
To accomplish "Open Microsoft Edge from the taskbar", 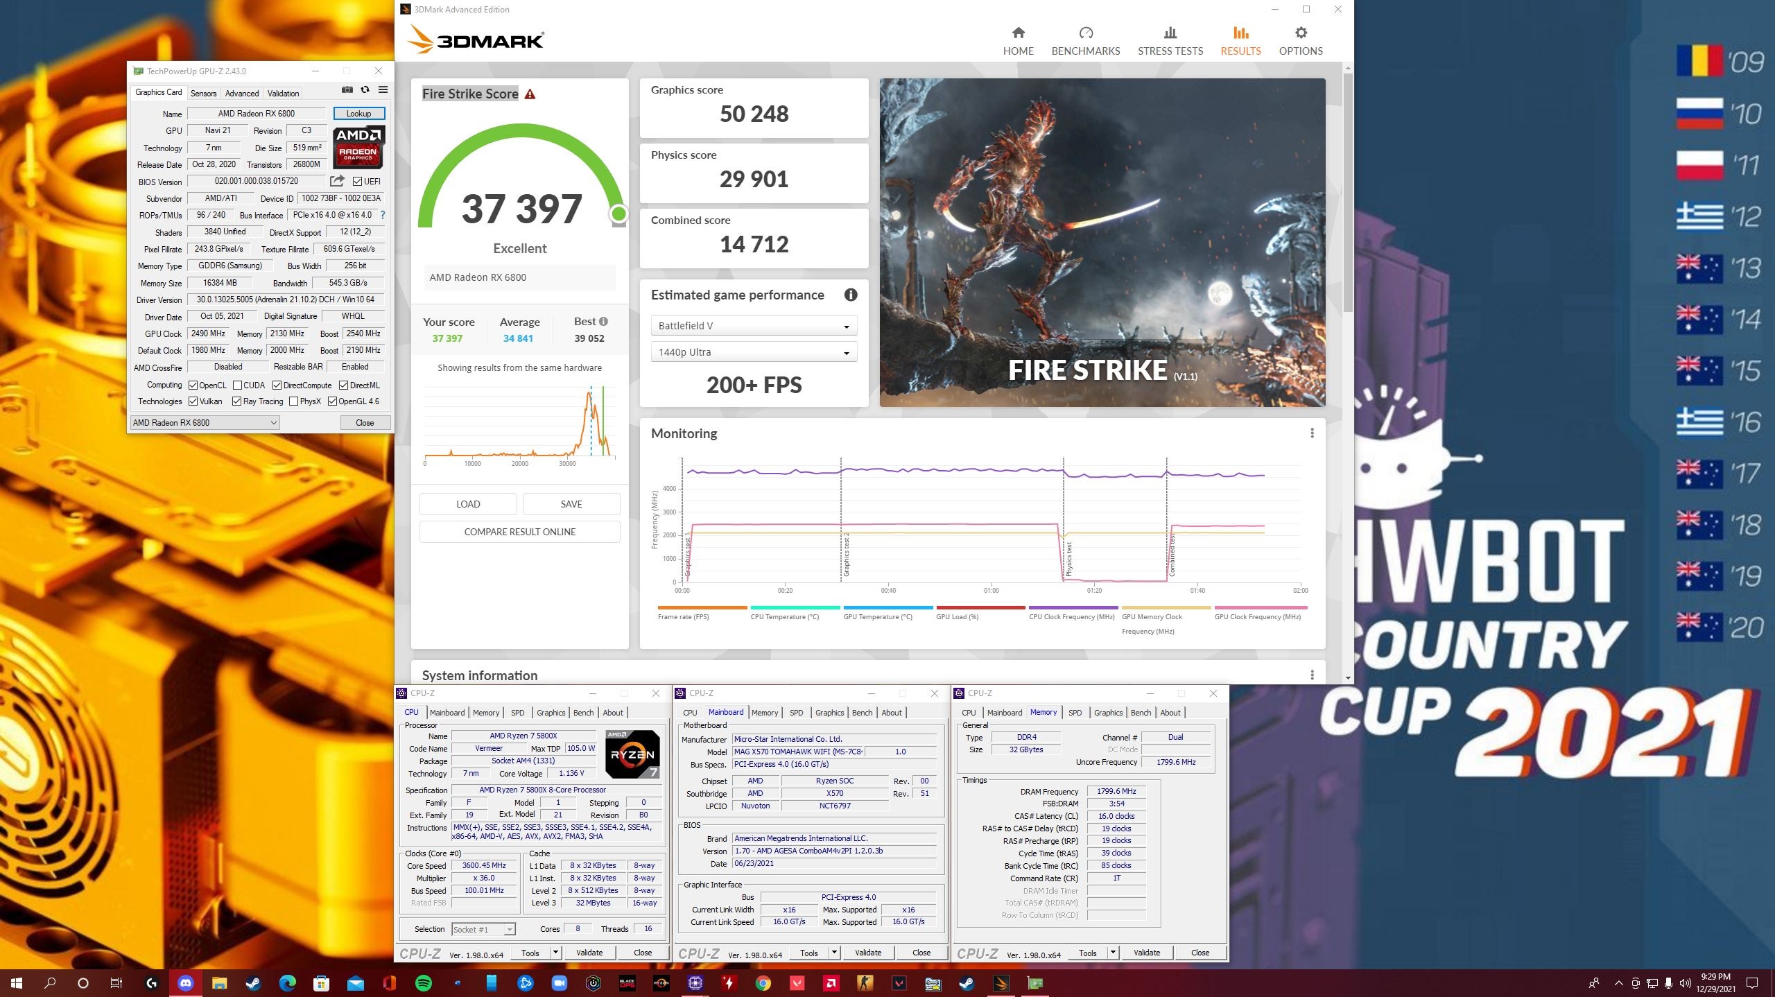I will (287, 982).
